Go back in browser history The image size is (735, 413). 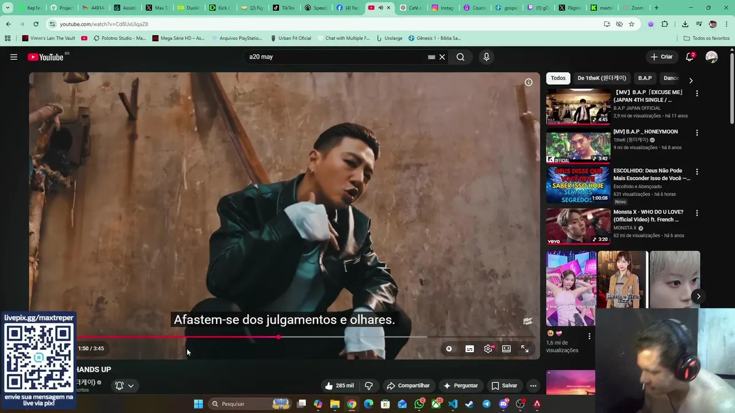tap(8, 24)
